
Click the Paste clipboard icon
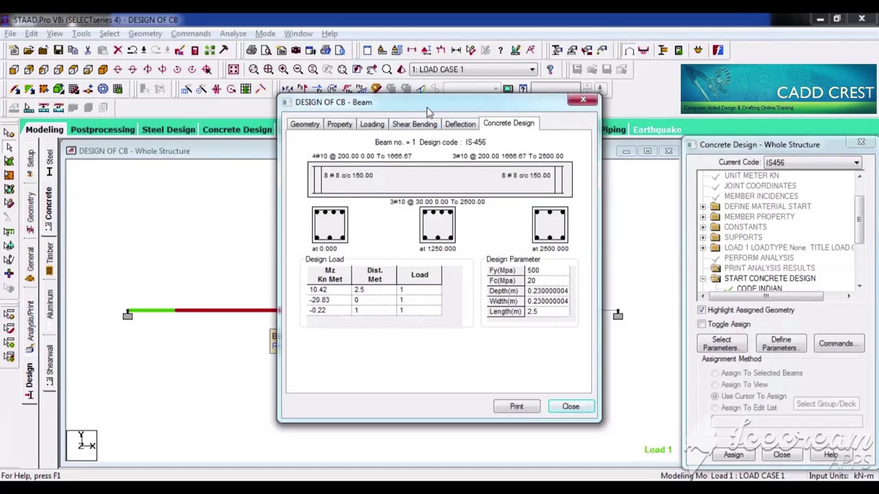[x=102, y=50]
